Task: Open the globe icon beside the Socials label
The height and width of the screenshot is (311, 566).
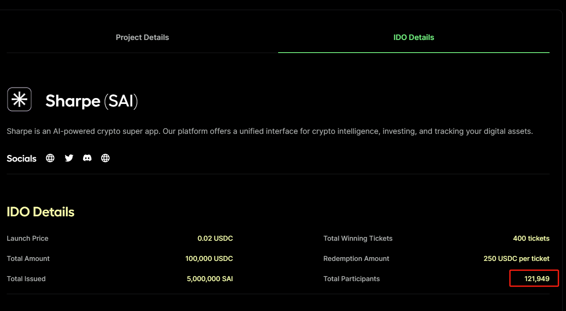Action: click(x=50, y=158)
